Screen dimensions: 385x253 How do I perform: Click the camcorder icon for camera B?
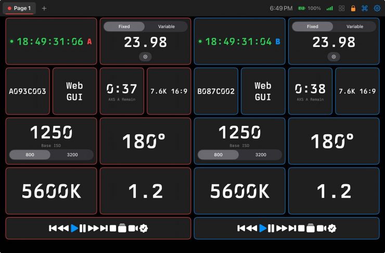pos(321,228)
